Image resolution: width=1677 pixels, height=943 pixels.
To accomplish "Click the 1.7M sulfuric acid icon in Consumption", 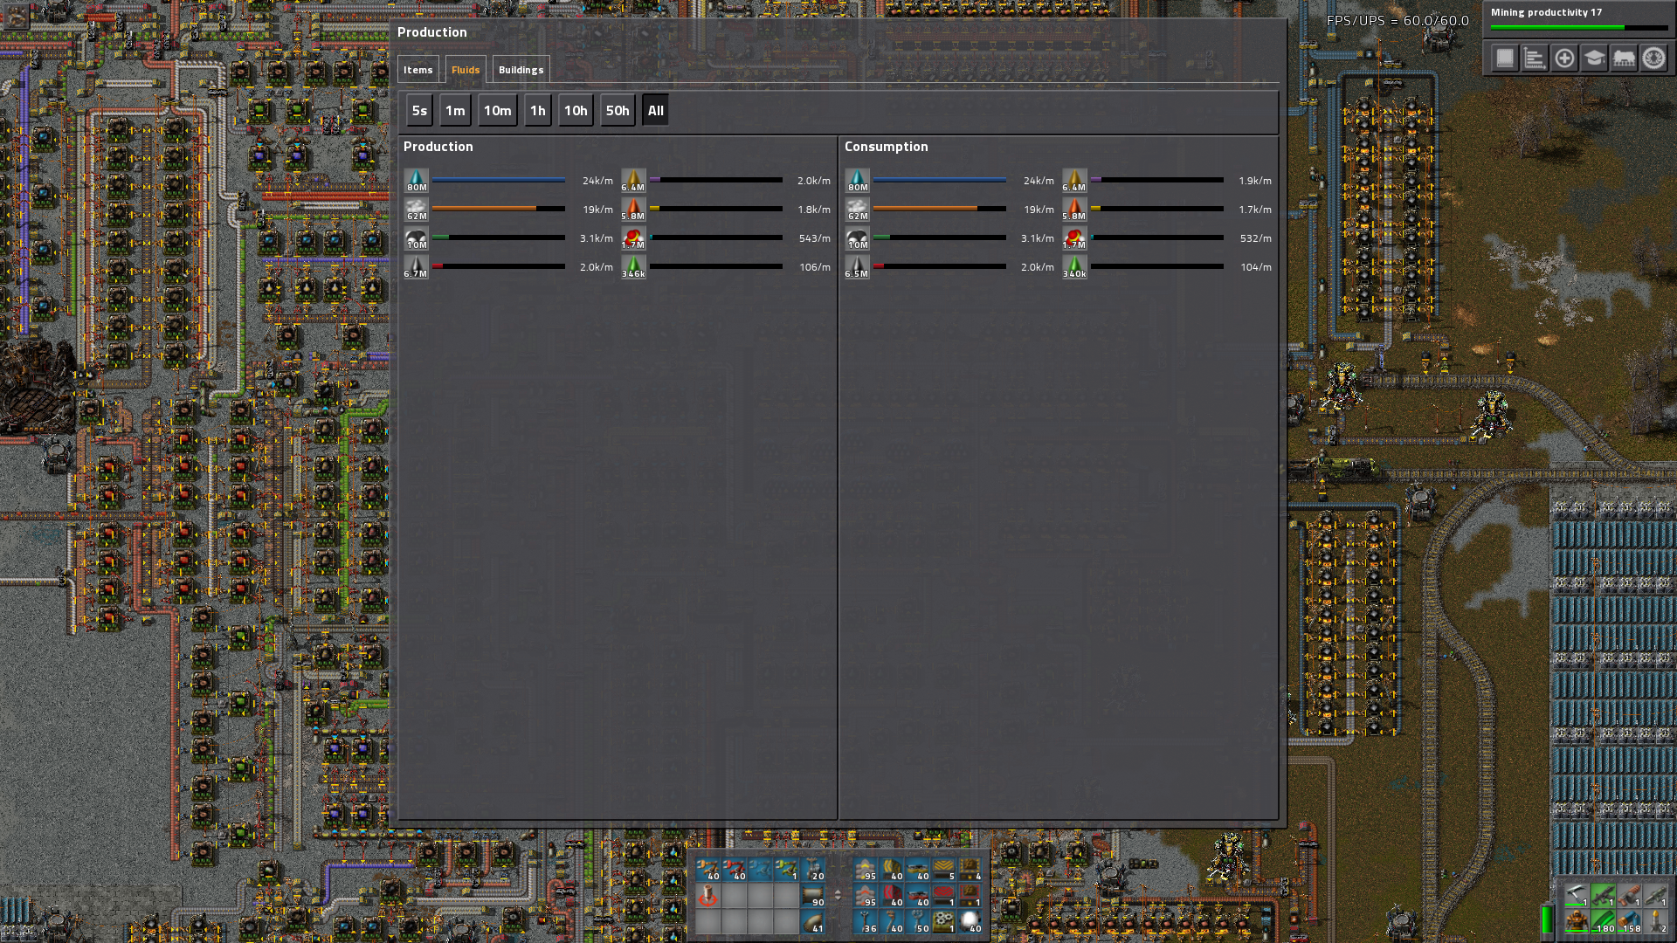I will click(x=1074, y=238).
